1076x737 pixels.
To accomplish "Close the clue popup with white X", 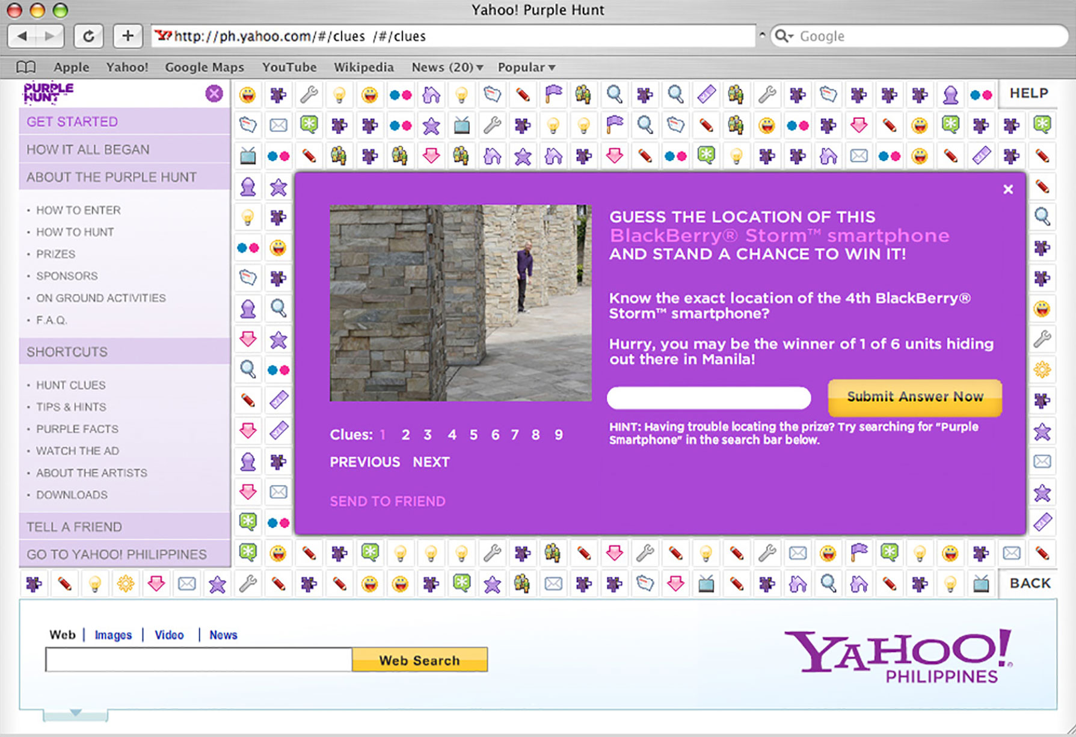I will click(x=1008, y=190).
